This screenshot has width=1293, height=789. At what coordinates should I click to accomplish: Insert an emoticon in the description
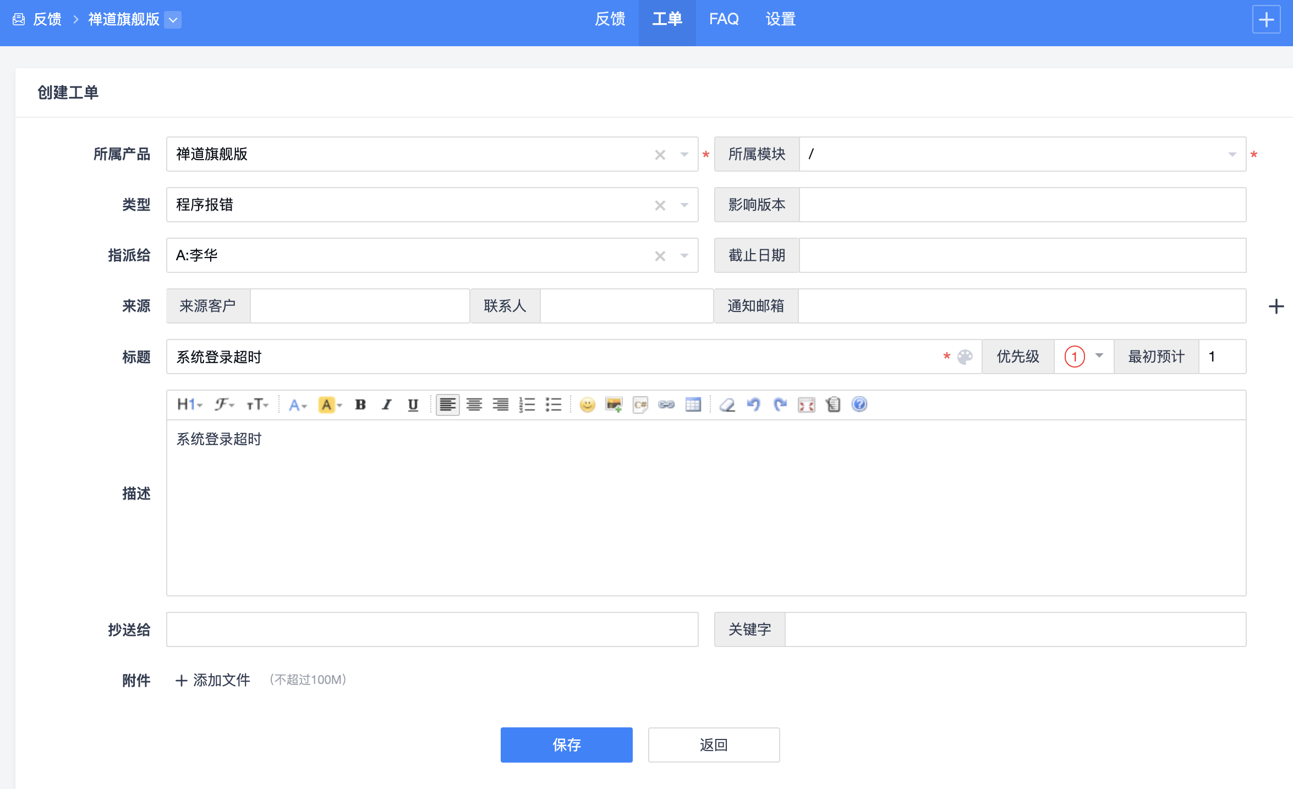[x=587, y=405]
